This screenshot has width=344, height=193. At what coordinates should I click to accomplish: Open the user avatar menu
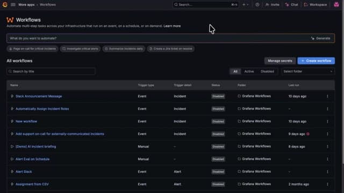point(336,5)
